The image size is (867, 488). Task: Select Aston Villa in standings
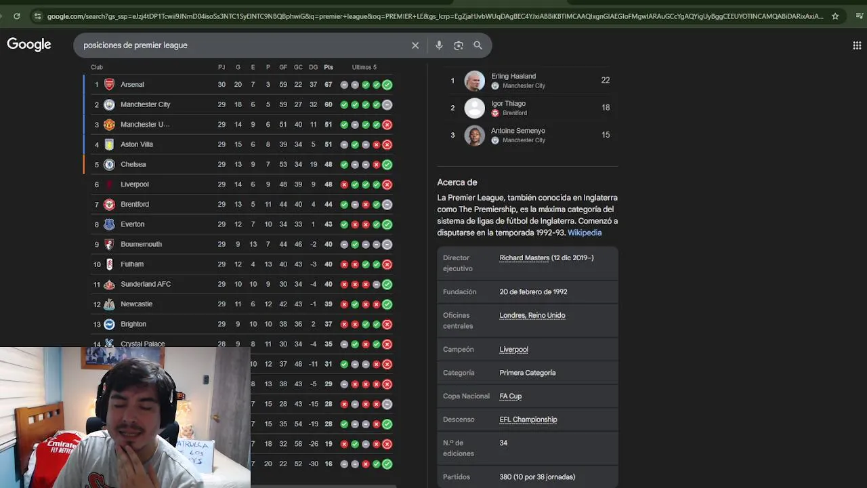tap(137, 144)
